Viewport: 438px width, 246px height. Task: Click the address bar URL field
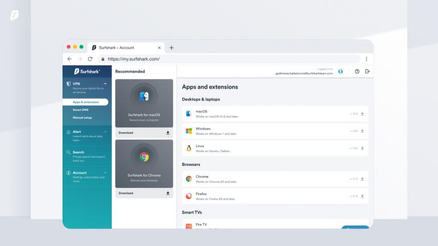click(x=229, y=59)
